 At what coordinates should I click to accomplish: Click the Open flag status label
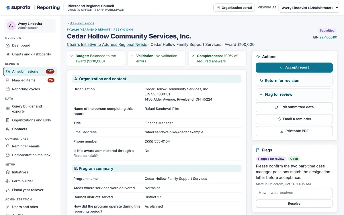[294, 159]
